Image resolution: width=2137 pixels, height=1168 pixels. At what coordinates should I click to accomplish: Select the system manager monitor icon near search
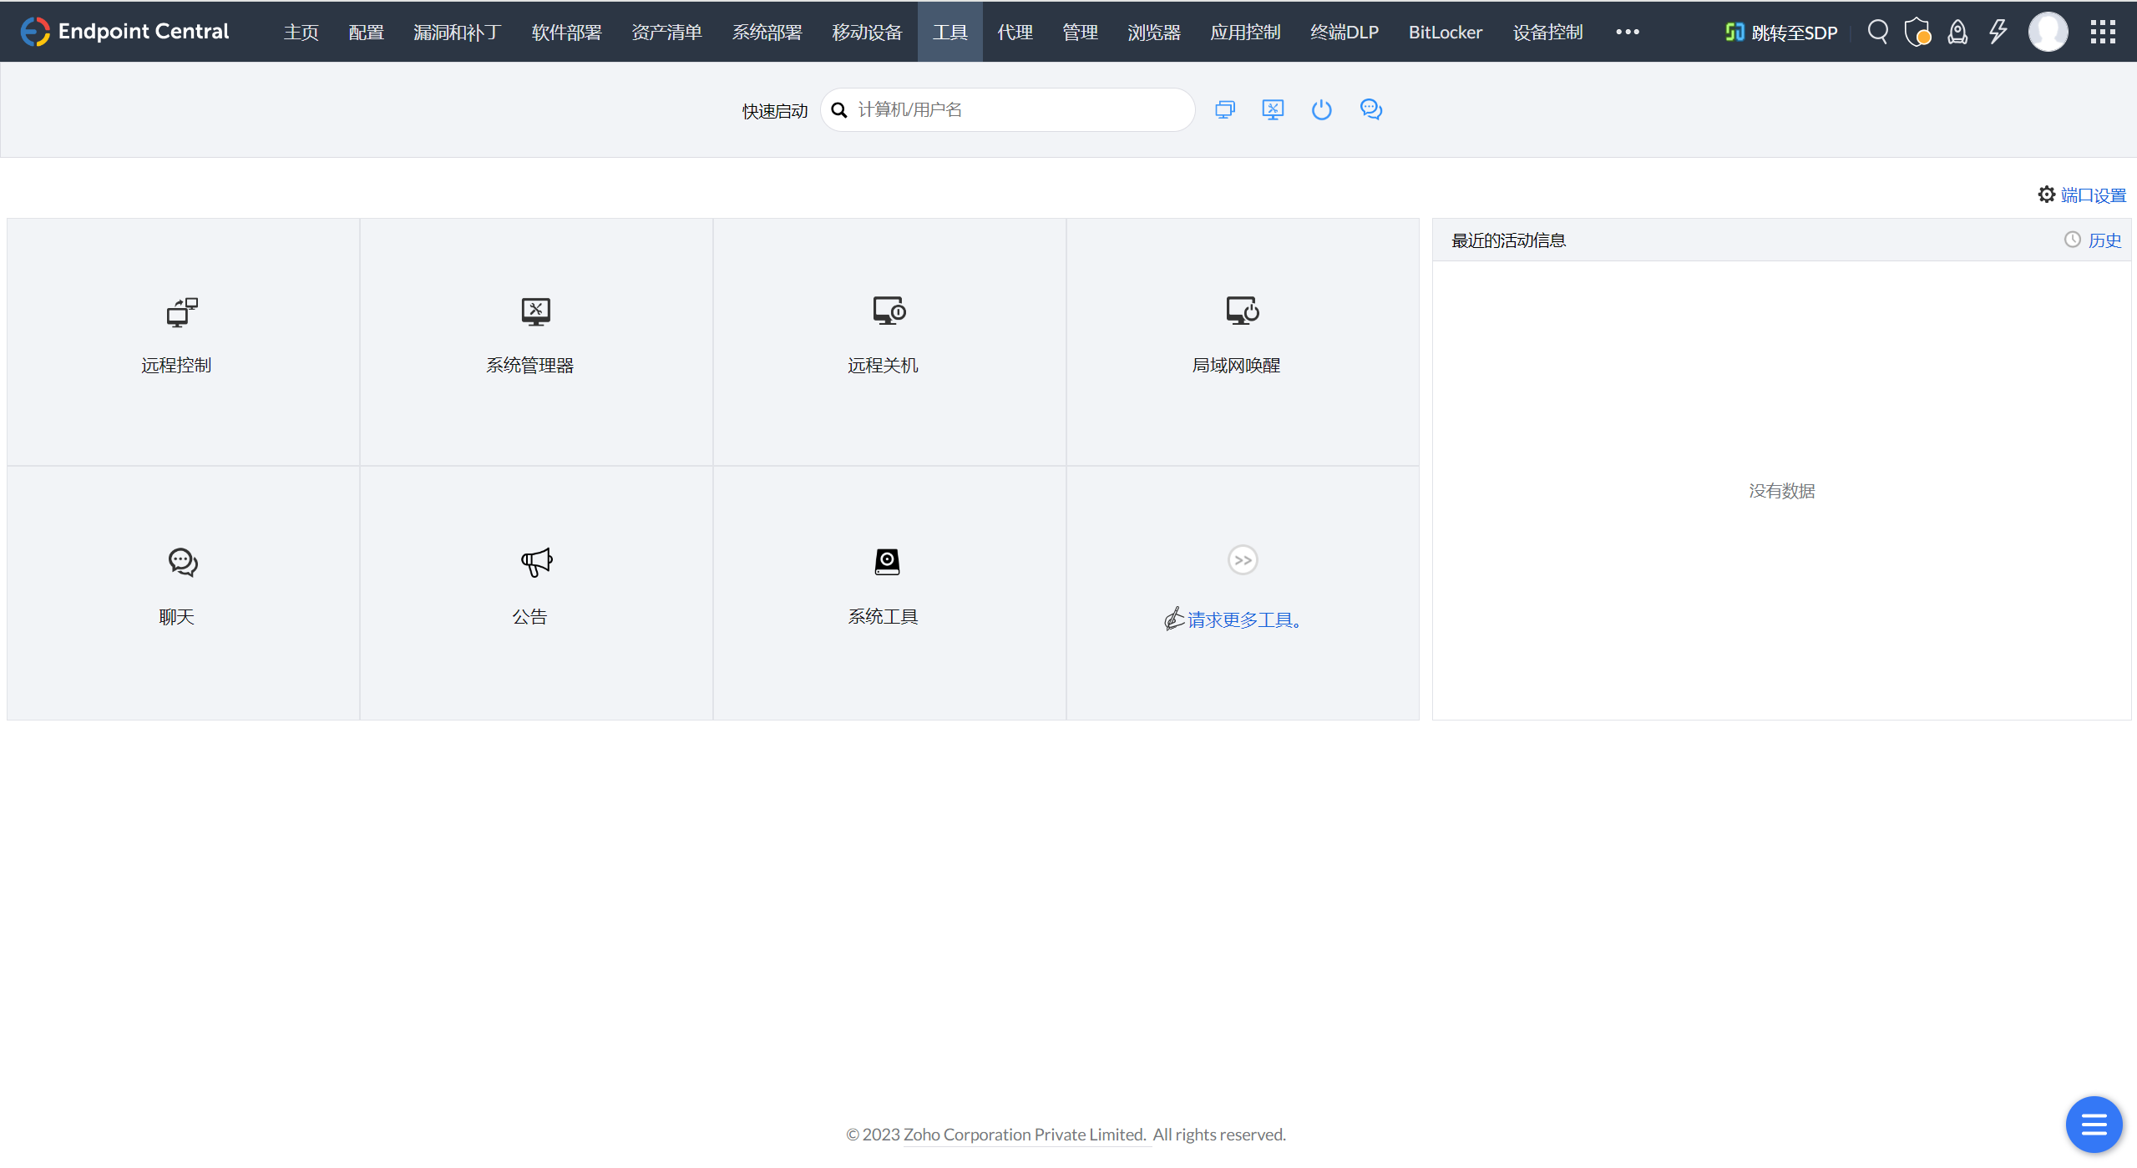(x=1272, y=109)
